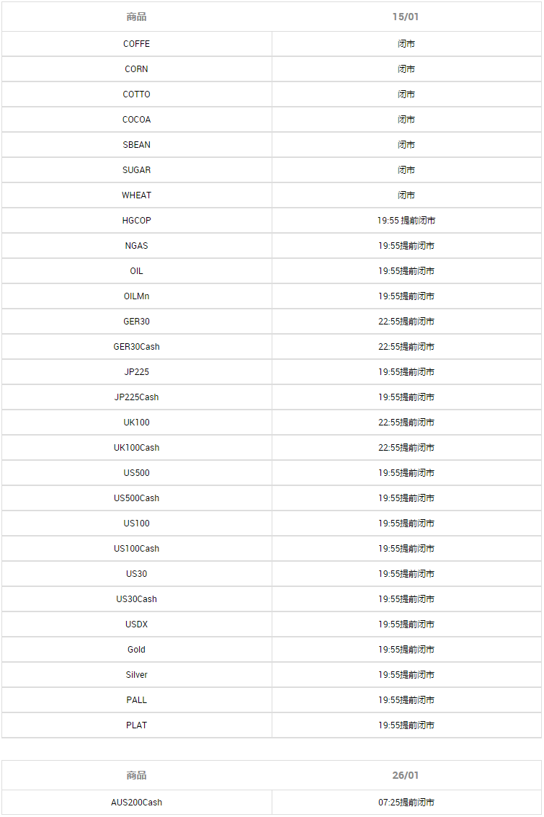Image resolution: width=544 pixels, height=817 pixels.
Task: Select the US500 row label
Action: (136, 473)
